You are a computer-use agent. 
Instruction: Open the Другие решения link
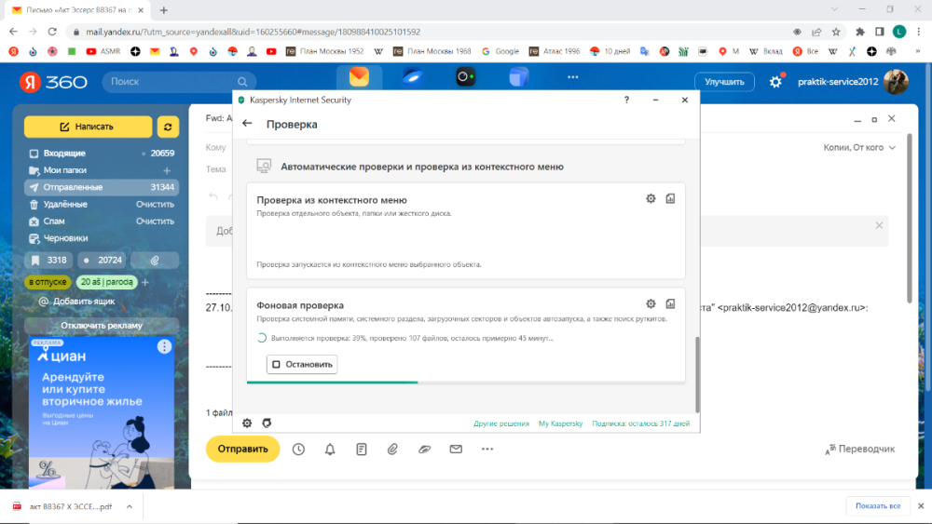tap(501, 423)
